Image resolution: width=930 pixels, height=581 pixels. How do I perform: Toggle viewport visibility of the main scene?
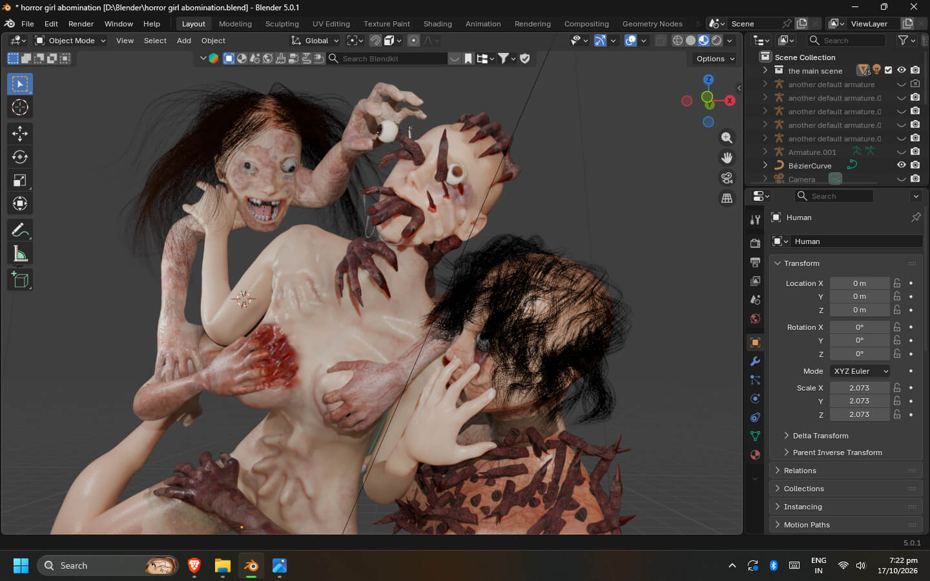pyautogui.click(x=902, y=70)
